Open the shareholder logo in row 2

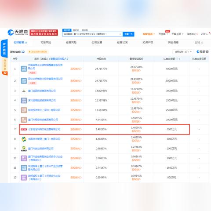[24, 81]
